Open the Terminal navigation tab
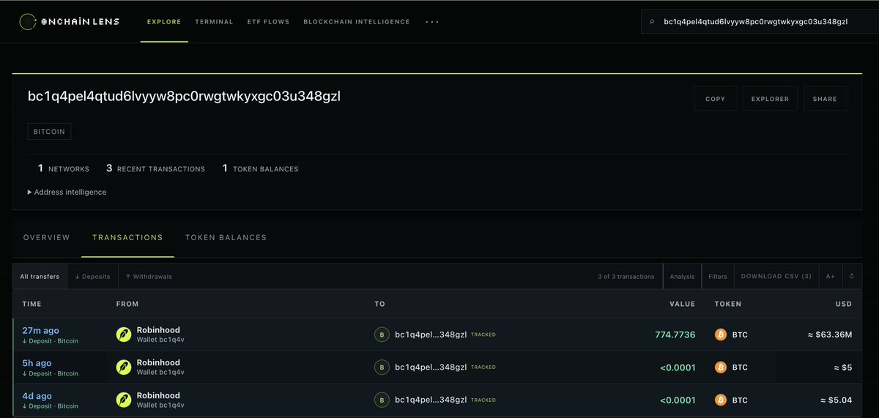This screenshot has width=879, height=418. pyautogui.click(x=214, y=22)
